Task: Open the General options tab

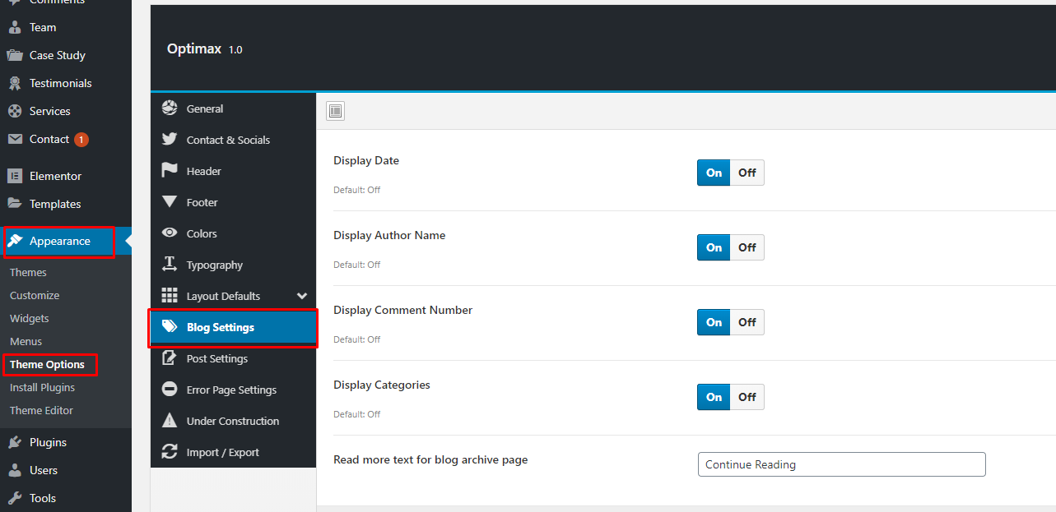Action: (x=234, y=108)
